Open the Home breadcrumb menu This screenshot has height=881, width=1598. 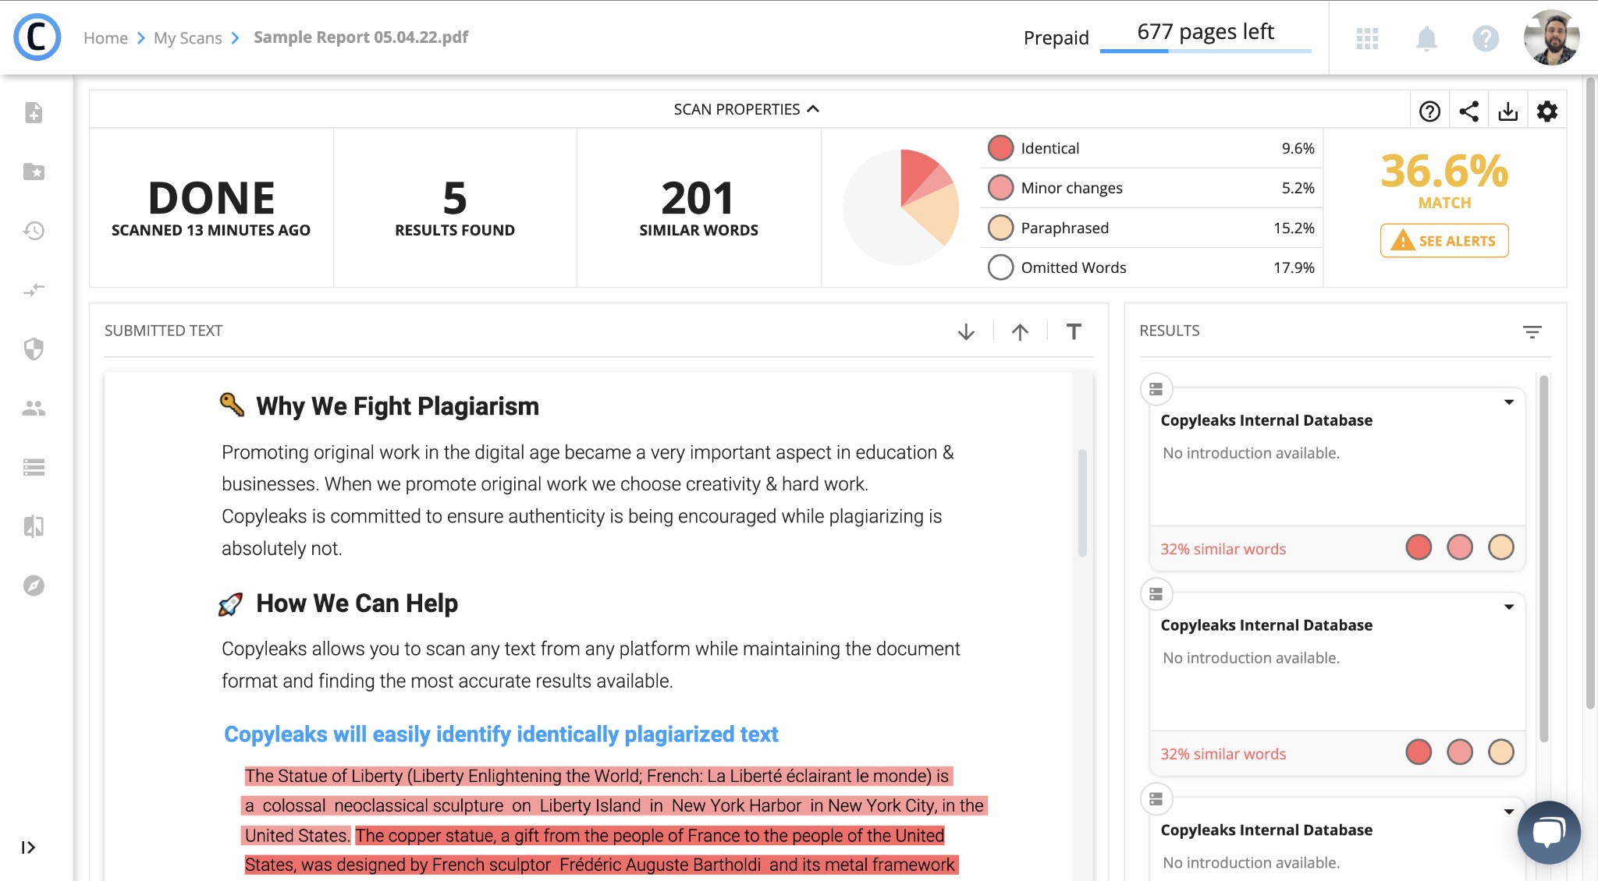pyautogui.click(x=106, y=37)
